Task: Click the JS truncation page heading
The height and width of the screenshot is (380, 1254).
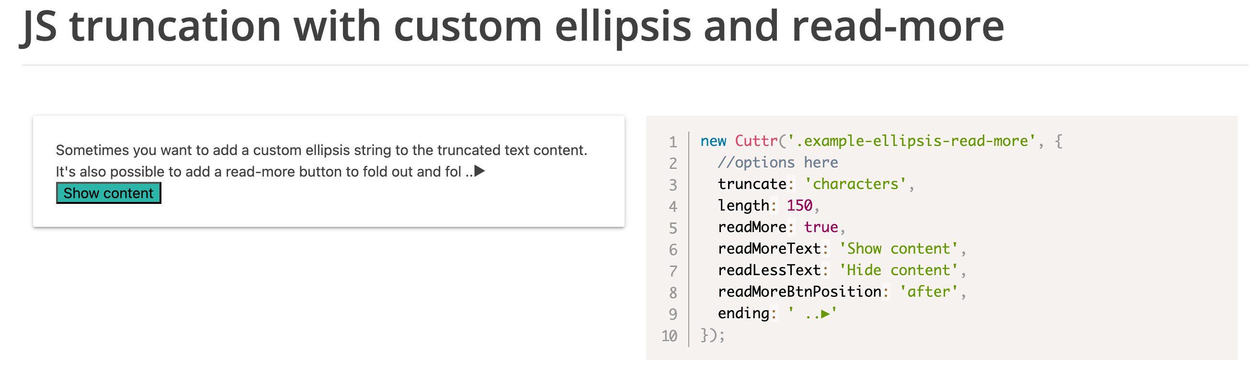Action: [512, 26]
